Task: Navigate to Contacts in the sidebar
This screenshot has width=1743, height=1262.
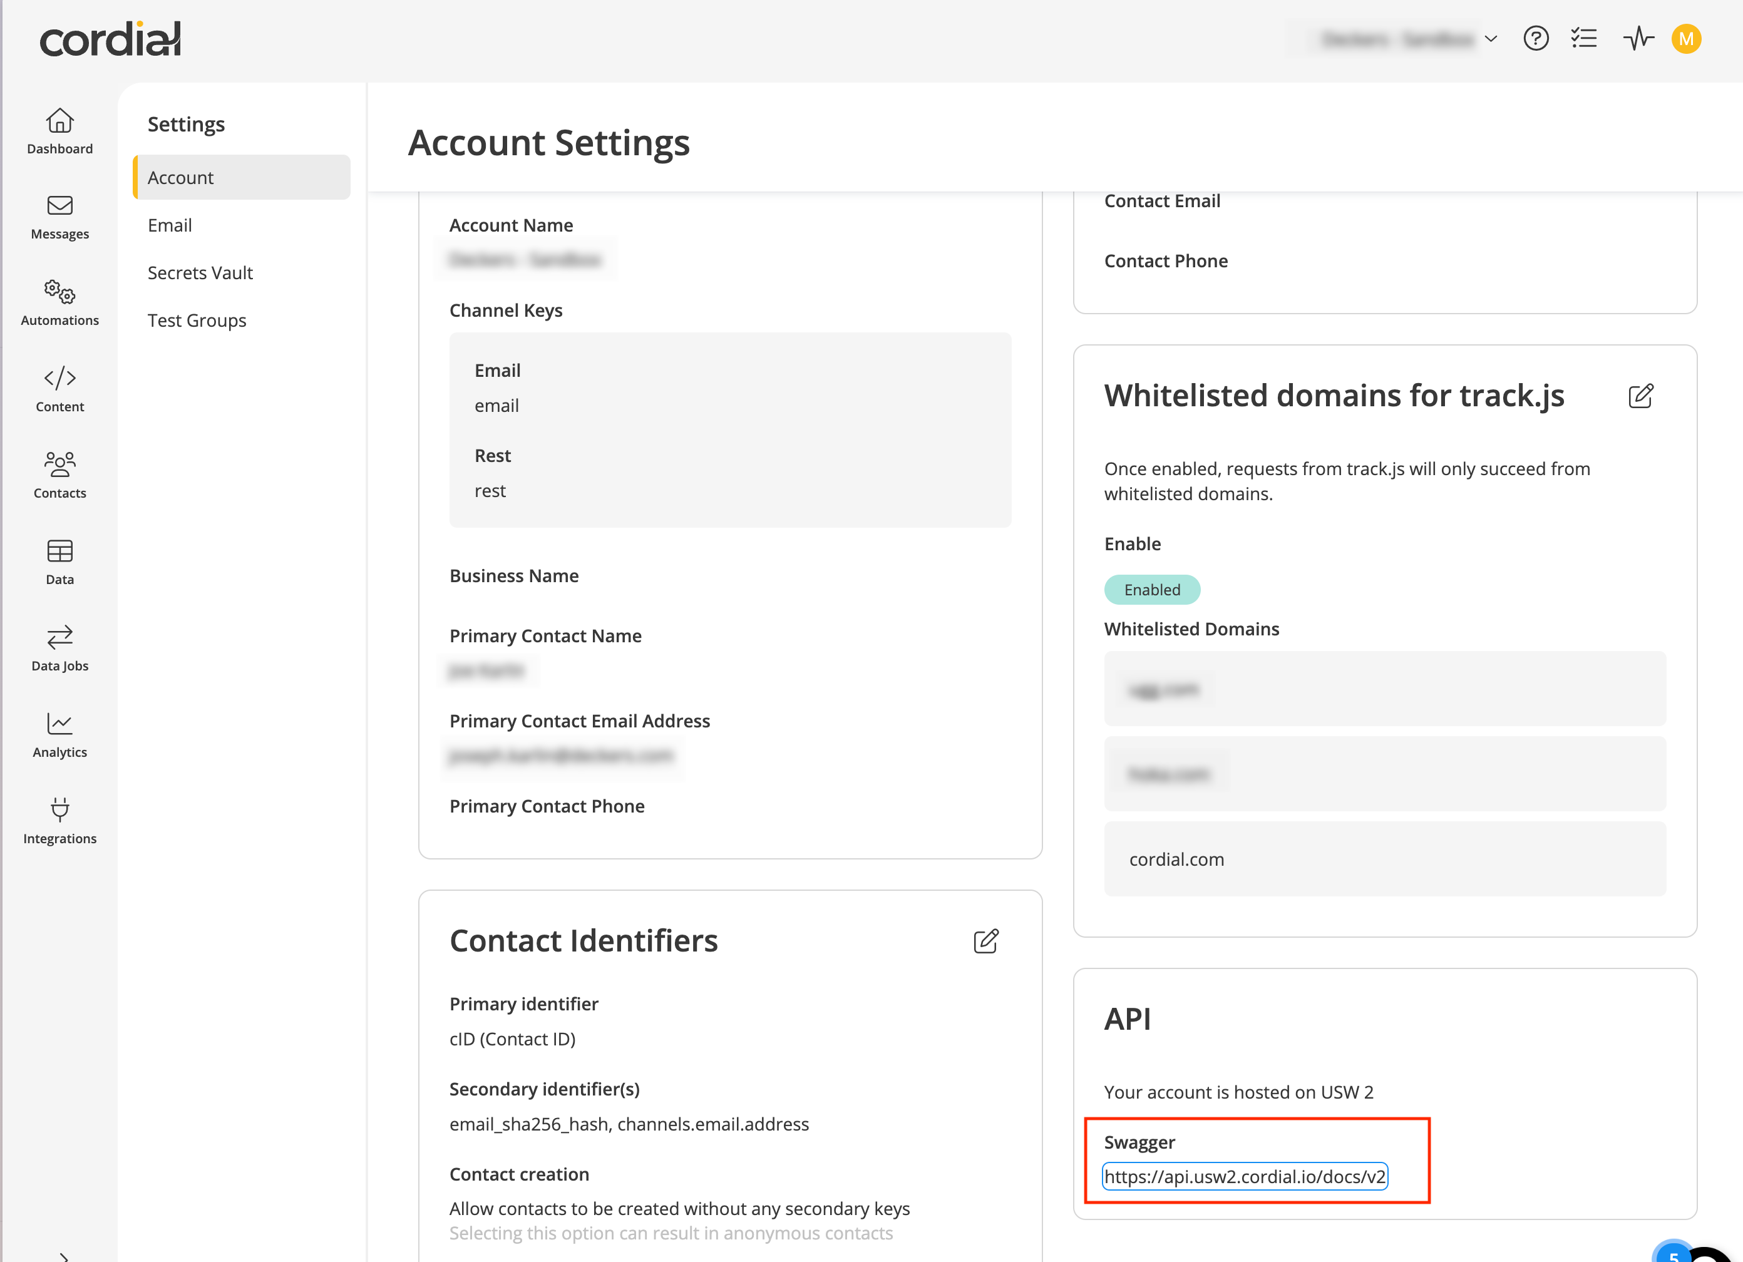Action: click(60, 476)
